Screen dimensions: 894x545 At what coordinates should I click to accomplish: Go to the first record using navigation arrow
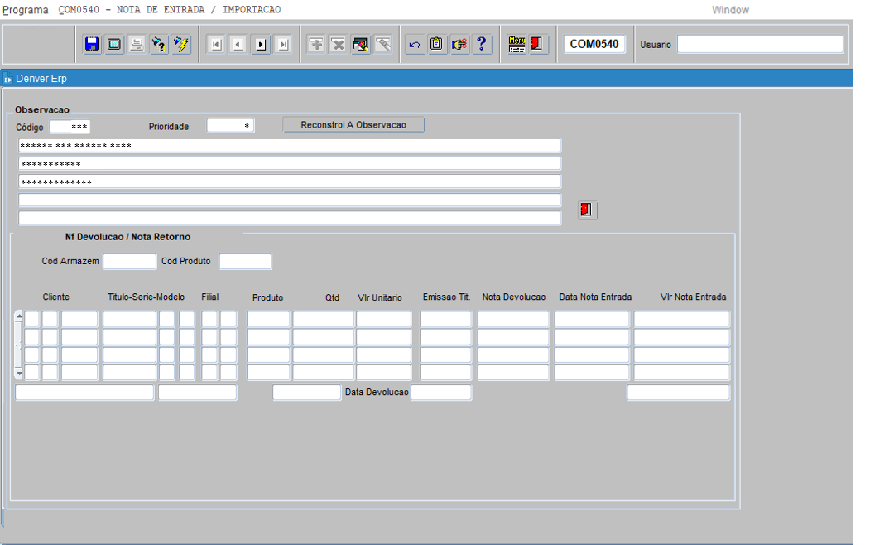216,45
